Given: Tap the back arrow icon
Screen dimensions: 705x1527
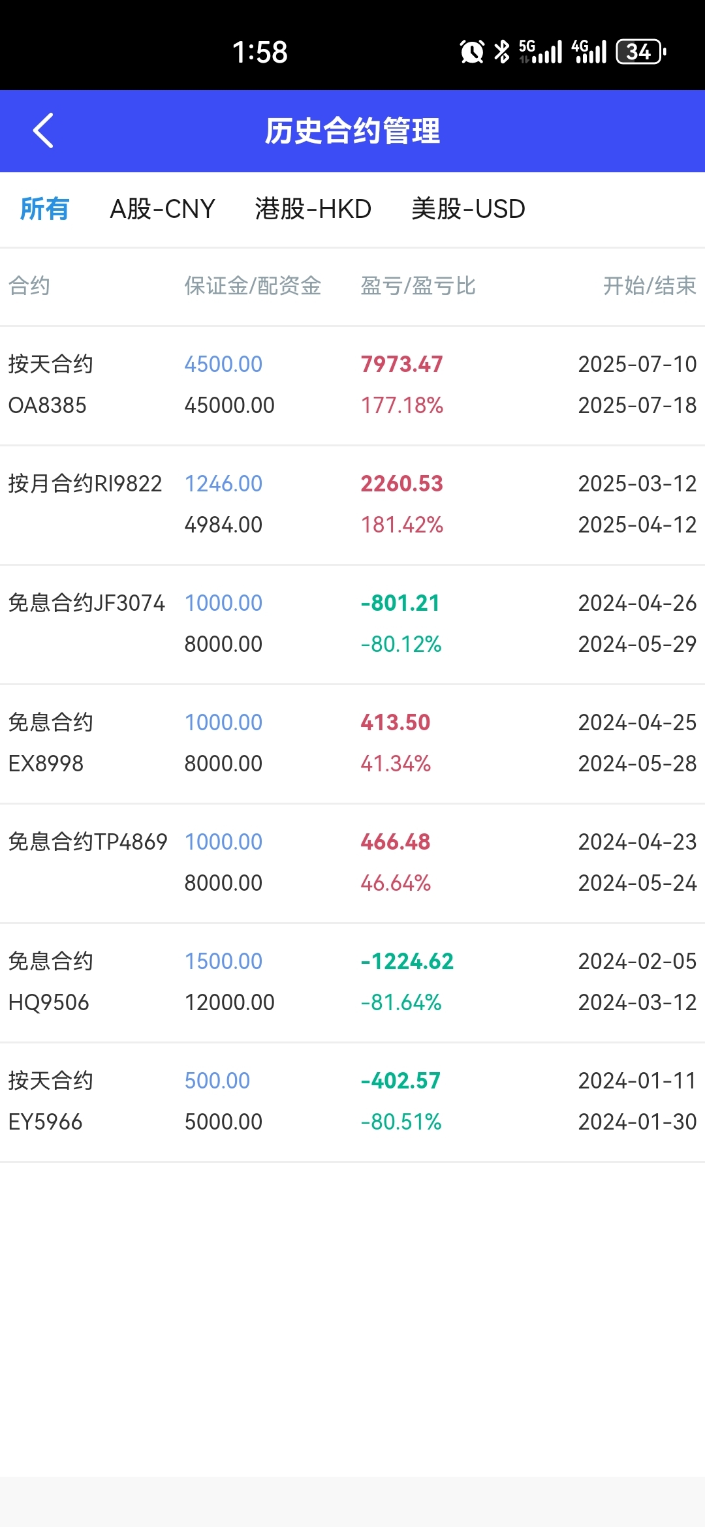Looking at the screenshot, I should (43, 131).
